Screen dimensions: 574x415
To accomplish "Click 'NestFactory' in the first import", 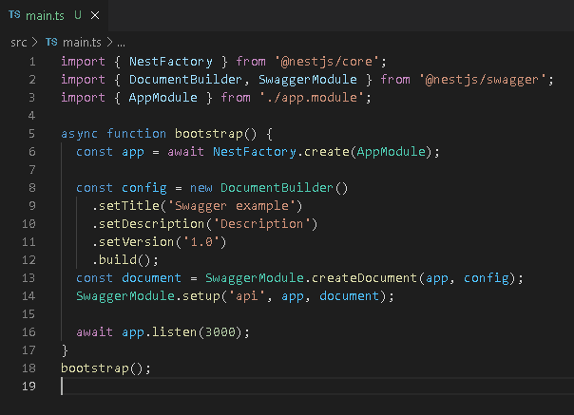I will click(x=171, y=62).
